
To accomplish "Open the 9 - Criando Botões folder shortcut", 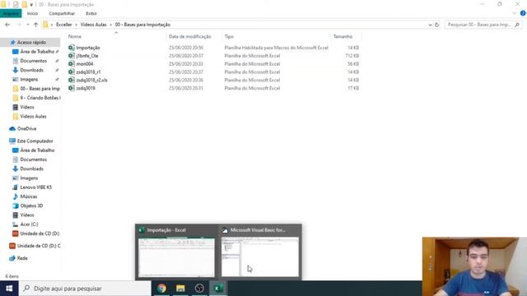I will pos(40,98).
